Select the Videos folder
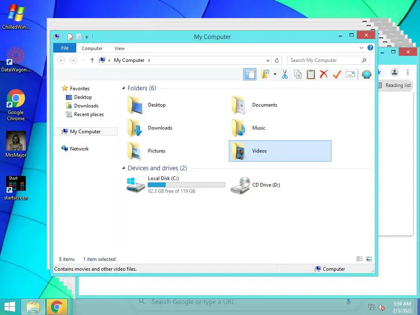420x315 pixels. pyautogui.click(x=280, y=151)
